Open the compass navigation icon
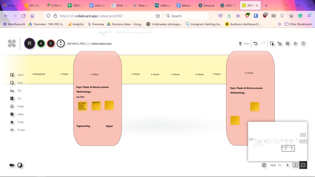 [x=264, y=165]
